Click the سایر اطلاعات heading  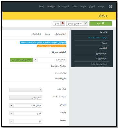(60, 79)
